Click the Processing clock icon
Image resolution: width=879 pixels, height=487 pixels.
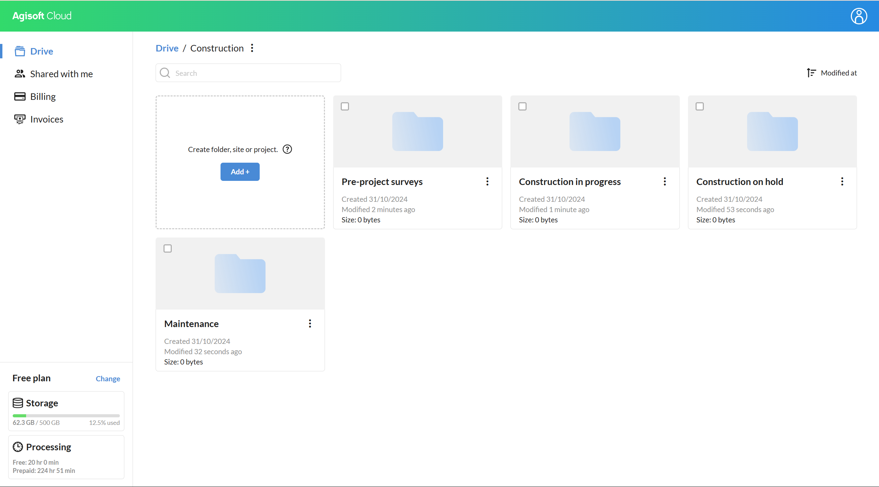pyautogui.click(x=18, y=447)
